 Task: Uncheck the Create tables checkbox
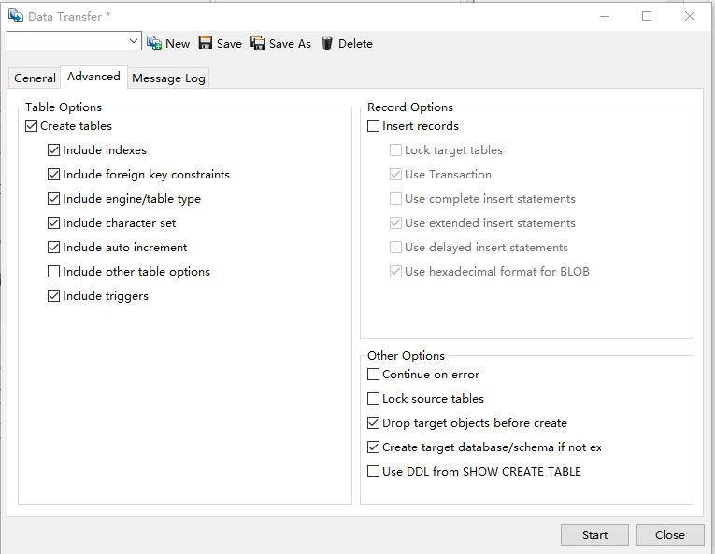31,126
